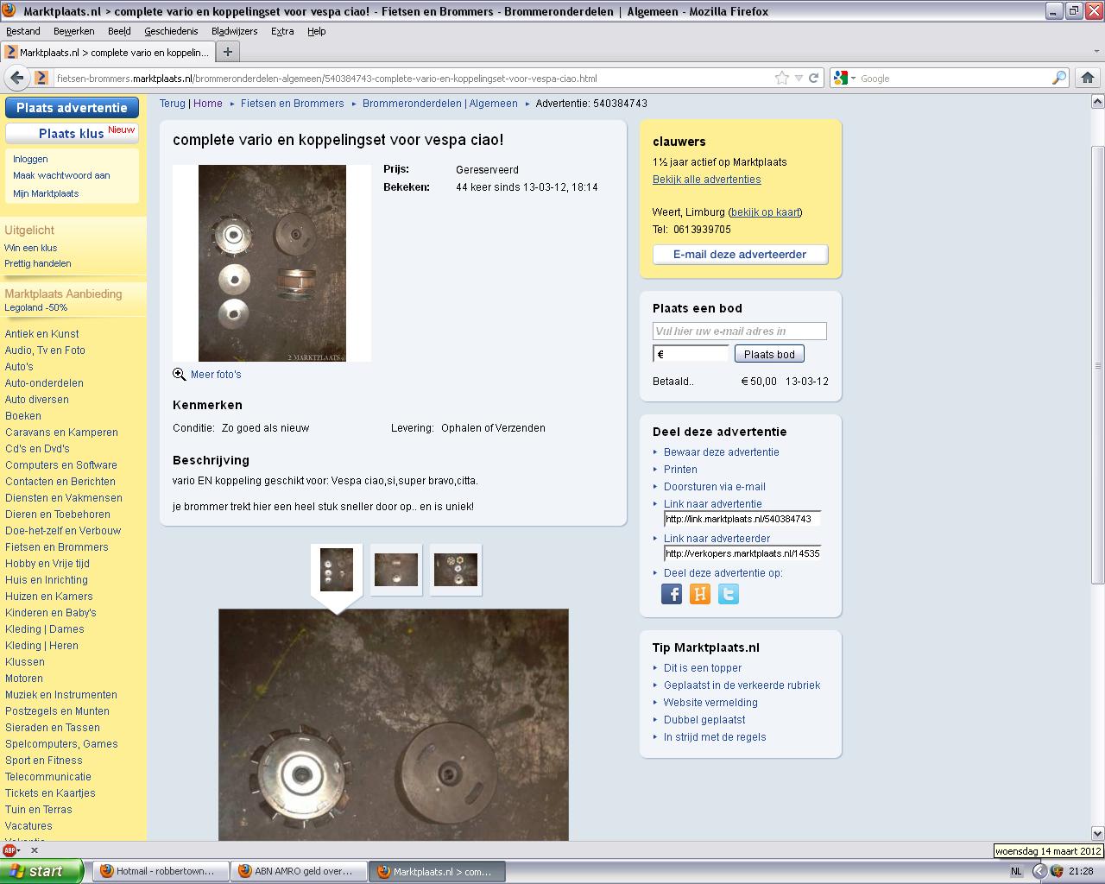Click the e-mail address input field

pyautogui.click(x=739, y=331)
